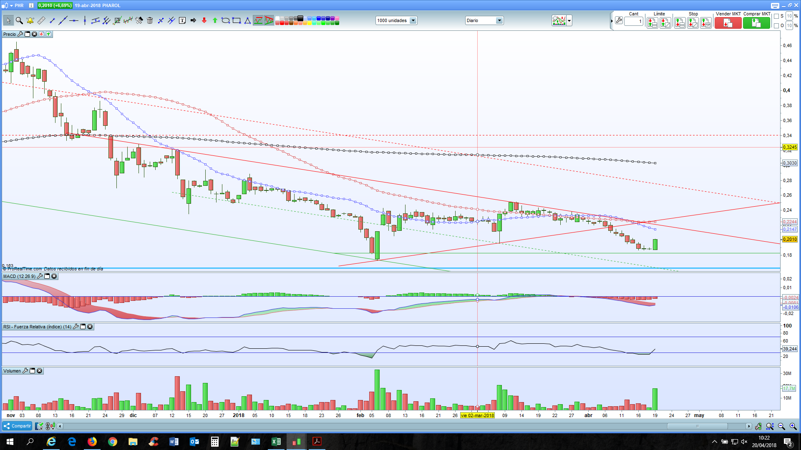Click the Comprar MKT green button
Image resolution: width=801 pixels, height=450 pixels.
(x=756, y=23)
